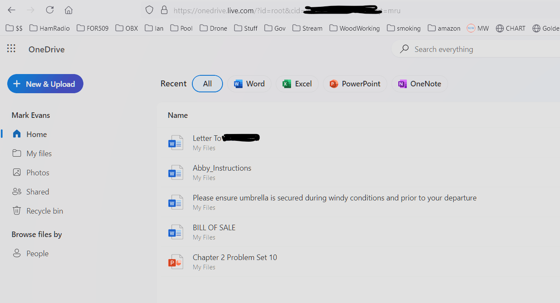Filter recent files by OneNote

coord(420,84)
